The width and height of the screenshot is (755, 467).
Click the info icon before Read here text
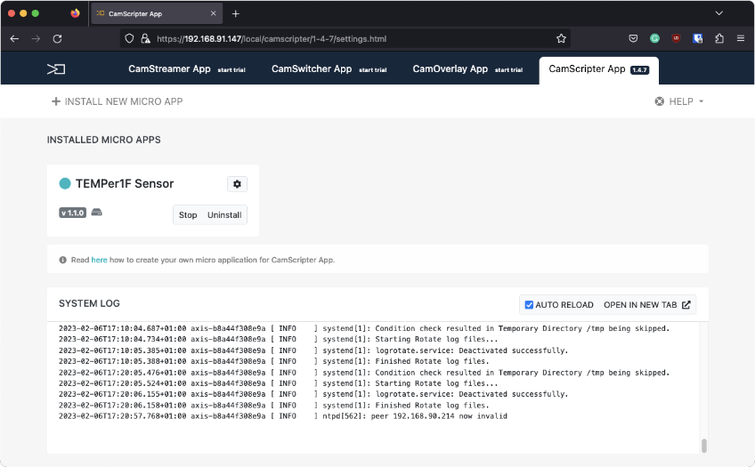[62, 260]
